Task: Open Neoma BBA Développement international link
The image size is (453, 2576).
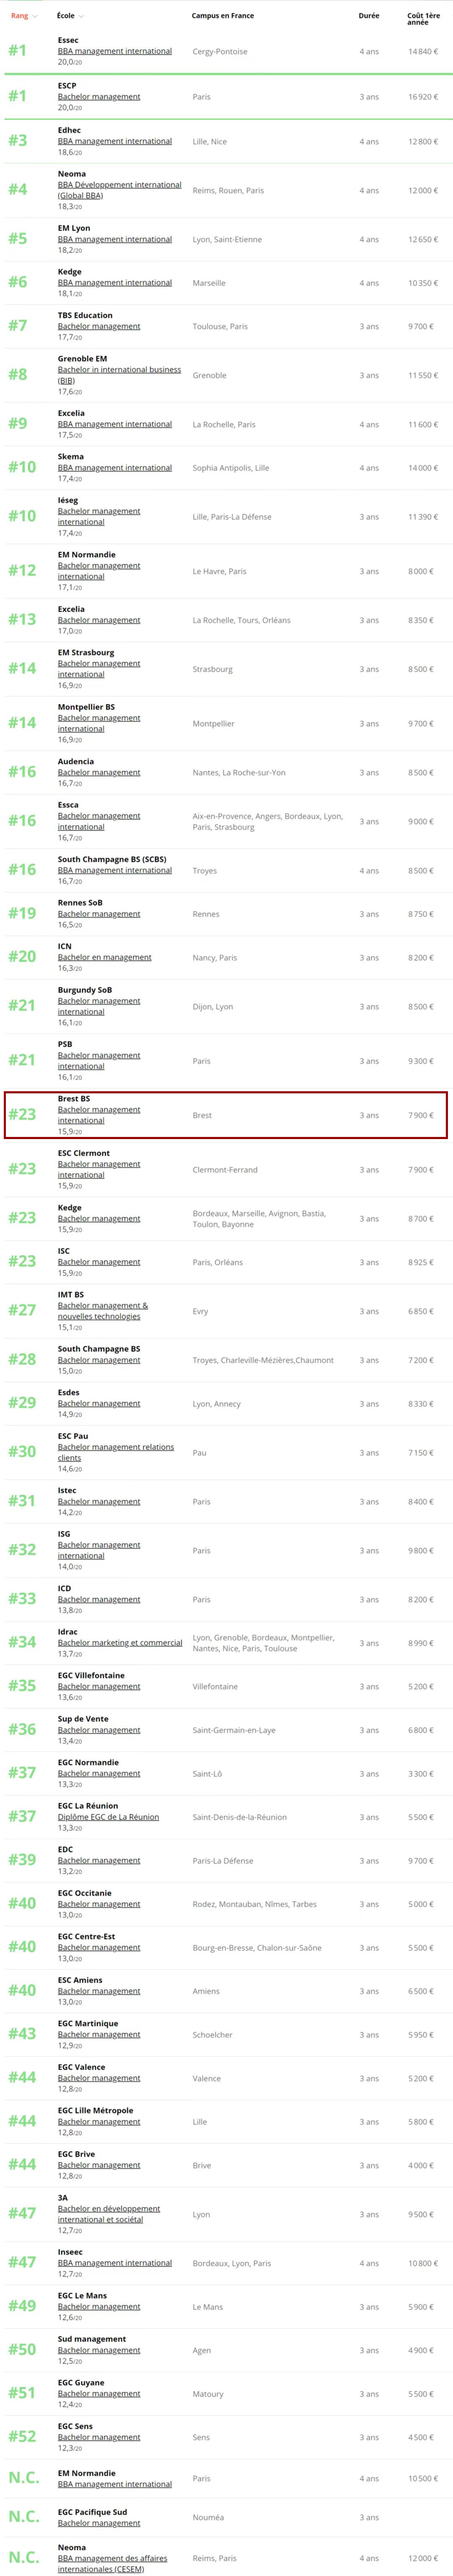Action: click(119, 190)
